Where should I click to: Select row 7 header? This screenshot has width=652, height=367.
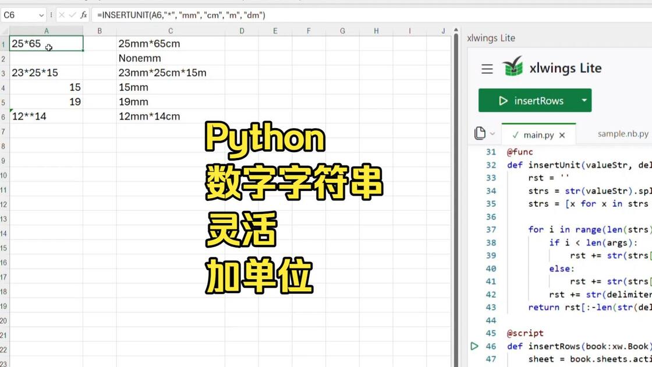click(x=4, y=131)
